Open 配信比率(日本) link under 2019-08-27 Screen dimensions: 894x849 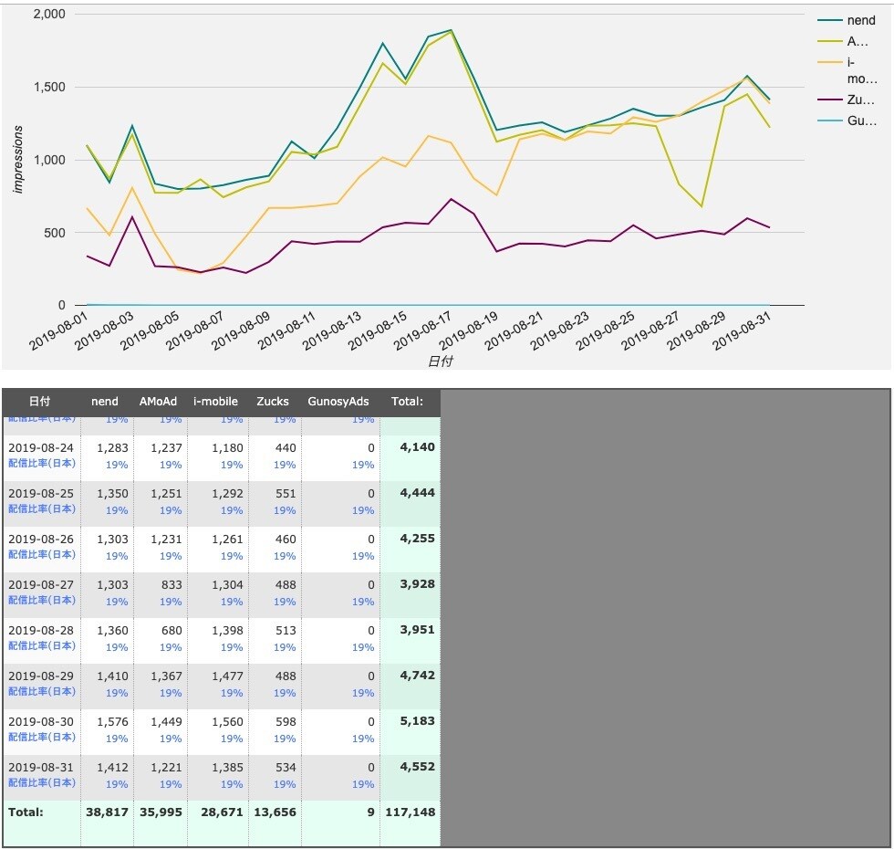tap(42, 601)
